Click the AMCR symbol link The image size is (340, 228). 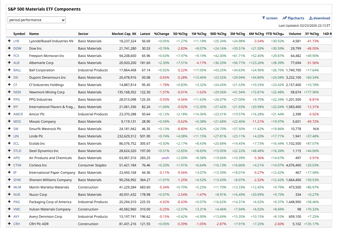pyautogui.click(x=18, y=114)
